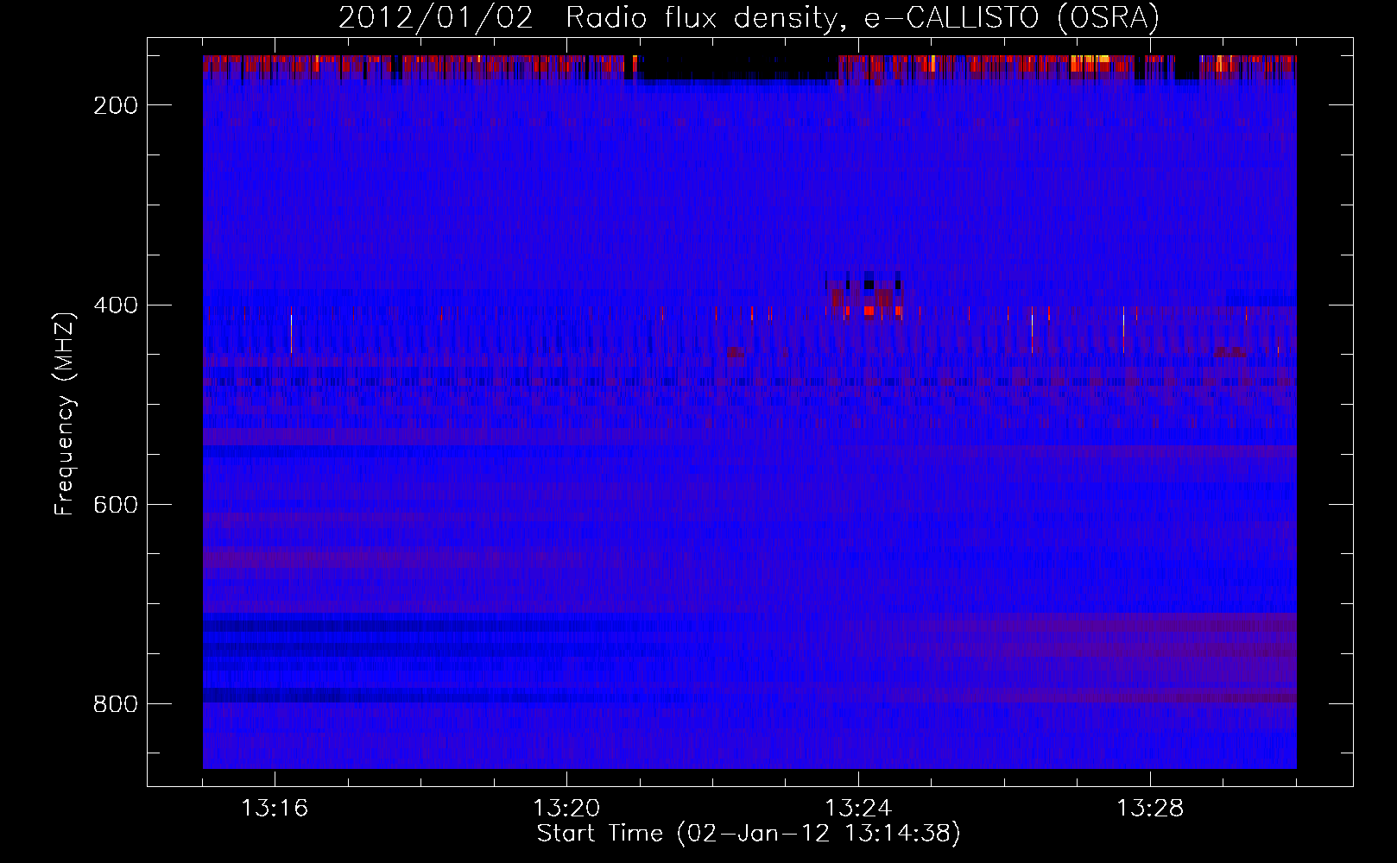
Task: Select the 'Frequency (MHZ)' y-axis label
Action: (65, 413)
